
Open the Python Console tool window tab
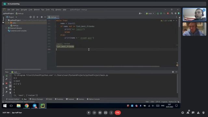(93, 99)
